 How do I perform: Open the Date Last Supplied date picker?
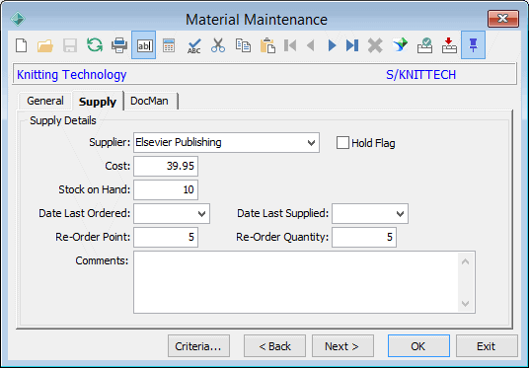pyautogui.click(x=400, y=213)
